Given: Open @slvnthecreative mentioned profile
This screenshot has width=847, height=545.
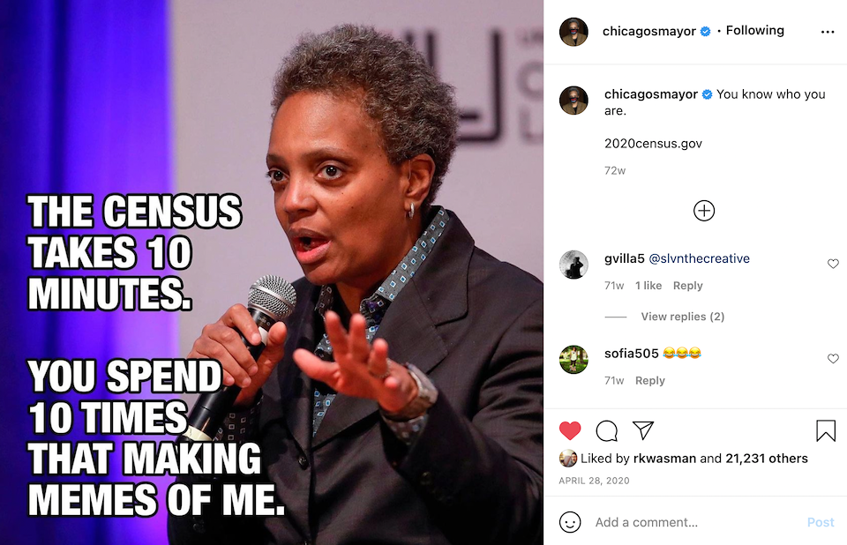Looking at the screenshot, I should pyautogui.click(x=699, y=258).
